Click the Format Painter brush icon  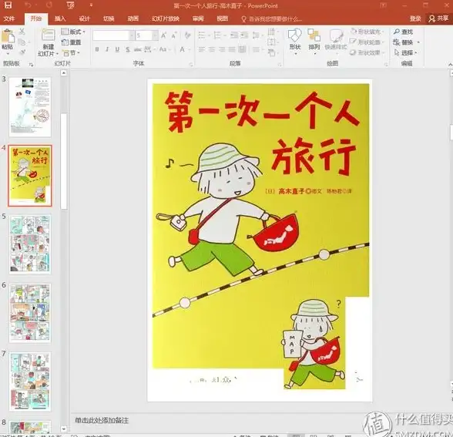click(22, 52)
